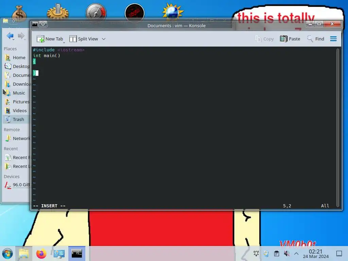Expand hidden system tray icons arrow
The height and width of the screenshot is (261, 348).
[x=296, y=254]
